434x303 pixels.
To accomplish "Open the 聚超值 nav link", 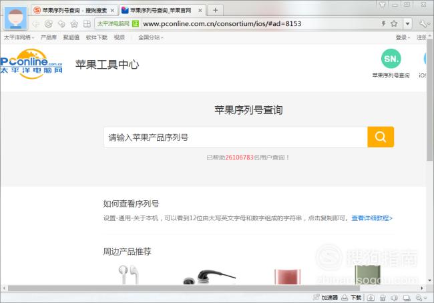I will pos(71,37).
